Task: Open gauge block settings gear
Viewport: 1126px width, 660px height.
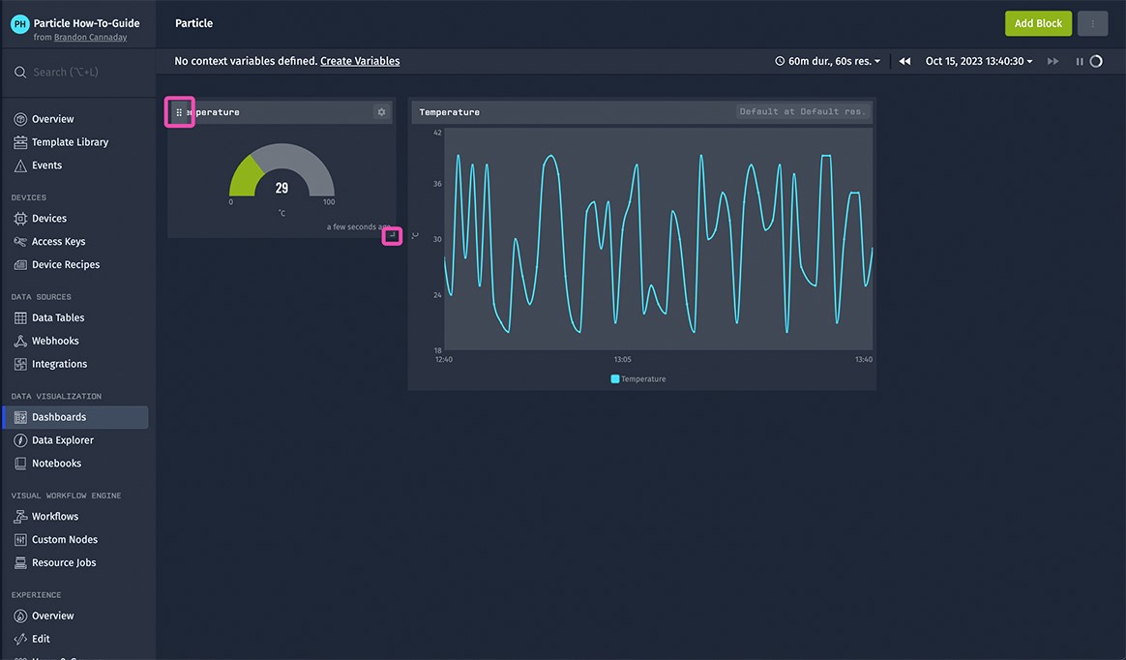Action: [x=381, y=112]
